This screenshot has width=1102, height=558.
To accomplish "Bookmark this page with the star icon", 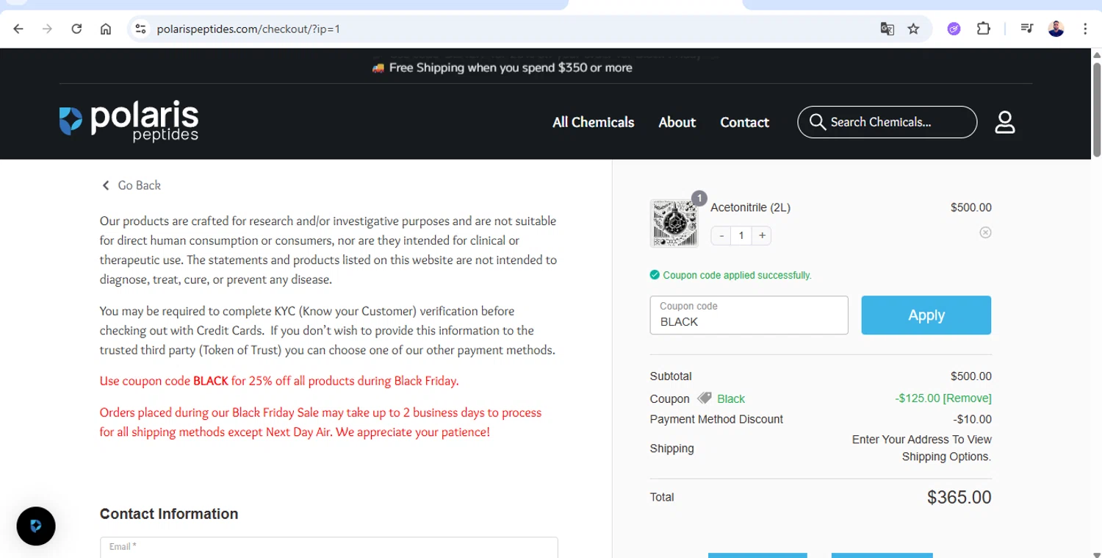I will [x=913, y=29].
